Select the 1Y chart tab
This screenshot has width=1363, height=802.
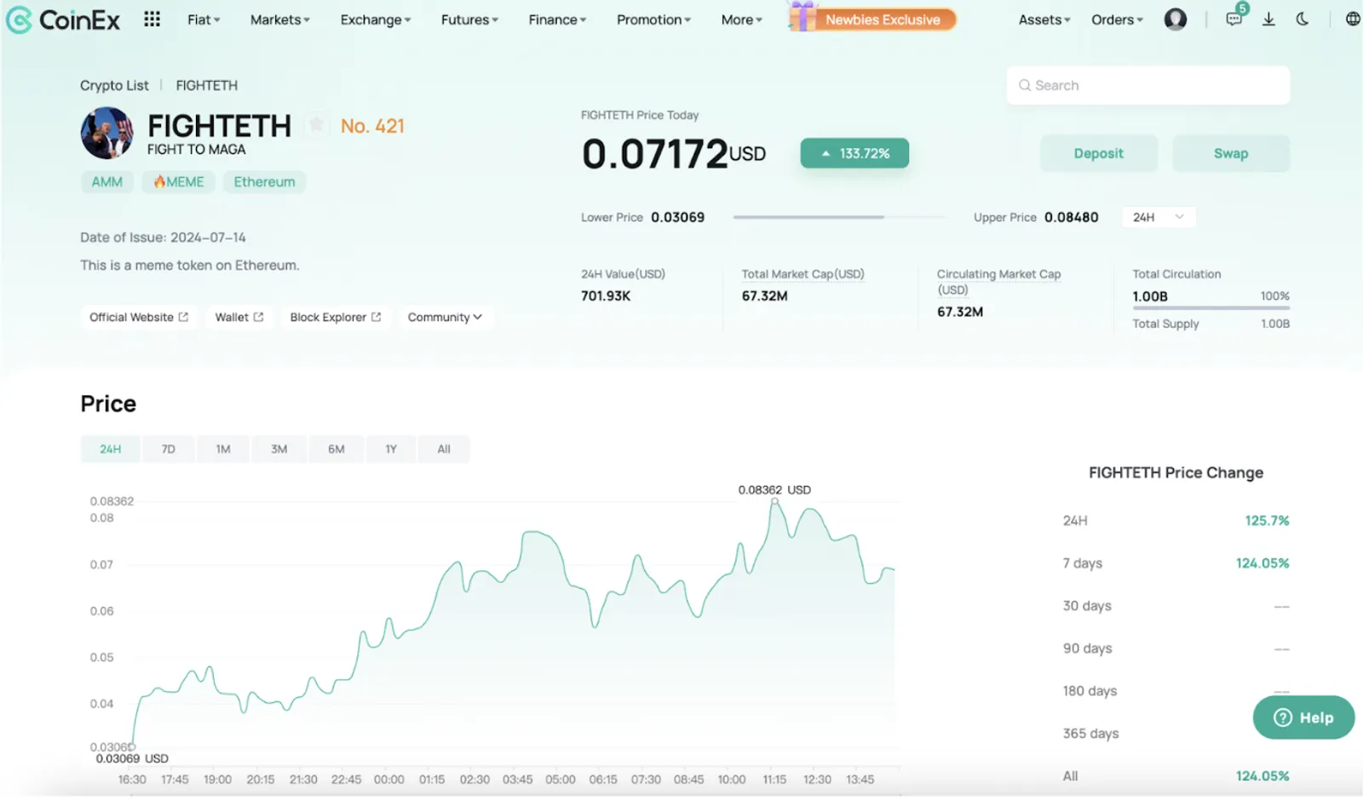click(x=391, y=449)
